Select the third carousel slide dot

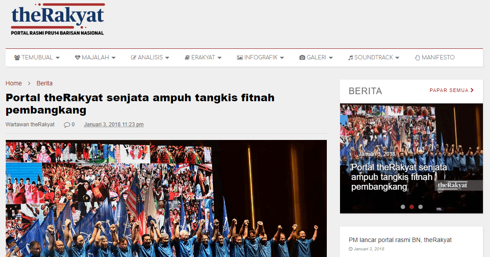[421, 206]
